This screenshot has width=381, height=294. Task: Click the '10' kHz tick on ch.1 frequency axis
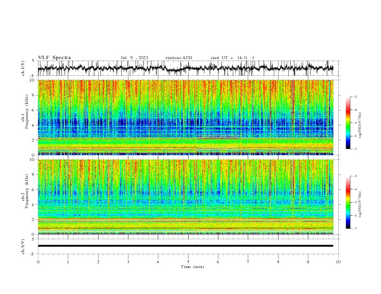point(33,80)
